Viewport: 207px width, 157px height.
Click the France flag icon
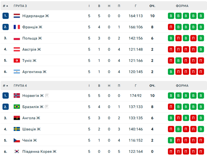point(17,27)
